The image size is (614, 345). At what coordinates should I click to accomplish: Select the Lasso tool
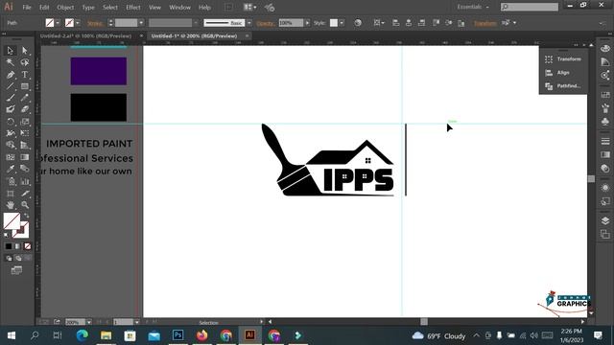point(25,62)
